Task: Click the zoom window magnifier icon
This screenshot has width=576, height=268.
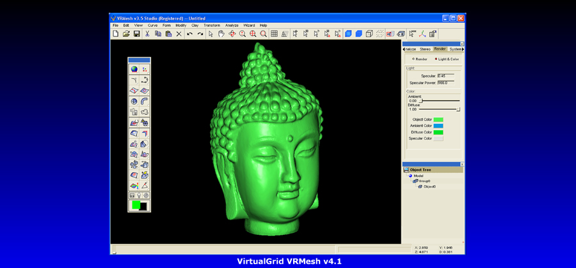Action: click(x=264, y=34)
